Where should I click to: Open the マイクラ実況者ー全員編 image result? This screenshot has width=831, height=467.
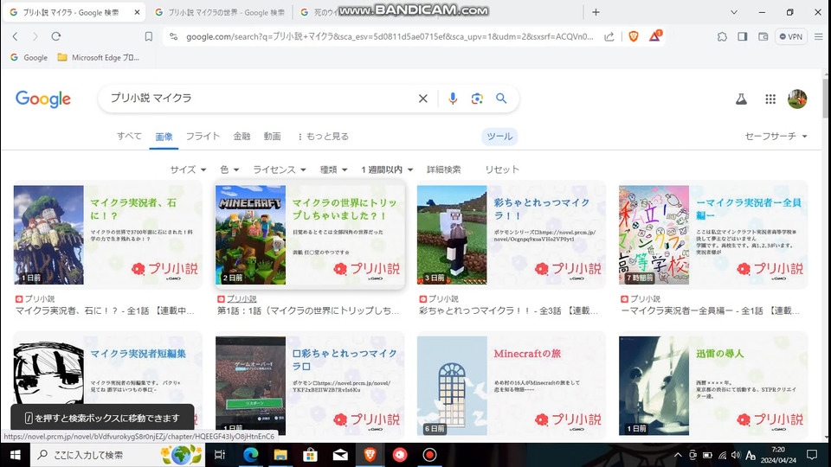pyautogui.click(x=712, y=234)
